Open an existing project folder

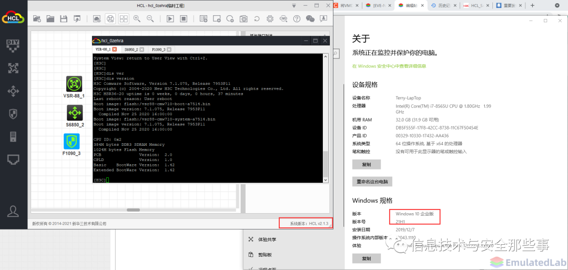50,19
